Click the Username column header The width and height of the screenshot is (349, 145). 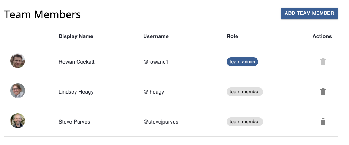[156, 36]
